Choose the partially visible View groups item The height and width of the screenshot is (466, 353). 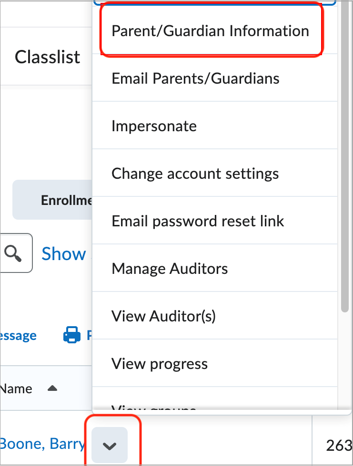(x=154, y=408)
